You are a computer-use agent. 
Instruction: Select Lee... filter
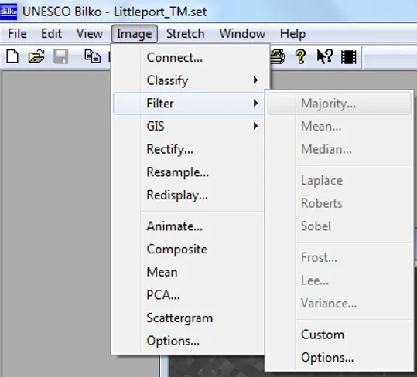pos(340,280)
